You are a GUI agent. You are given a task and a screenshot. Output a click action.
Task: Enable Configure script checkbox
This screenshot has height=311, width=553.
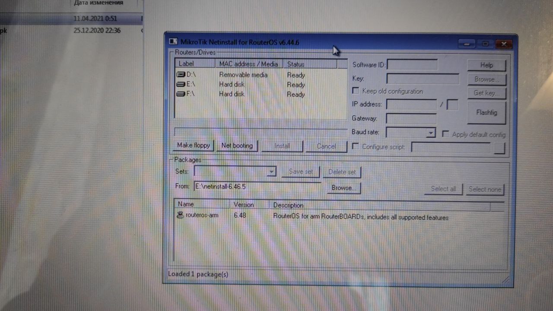pos(355,146)
